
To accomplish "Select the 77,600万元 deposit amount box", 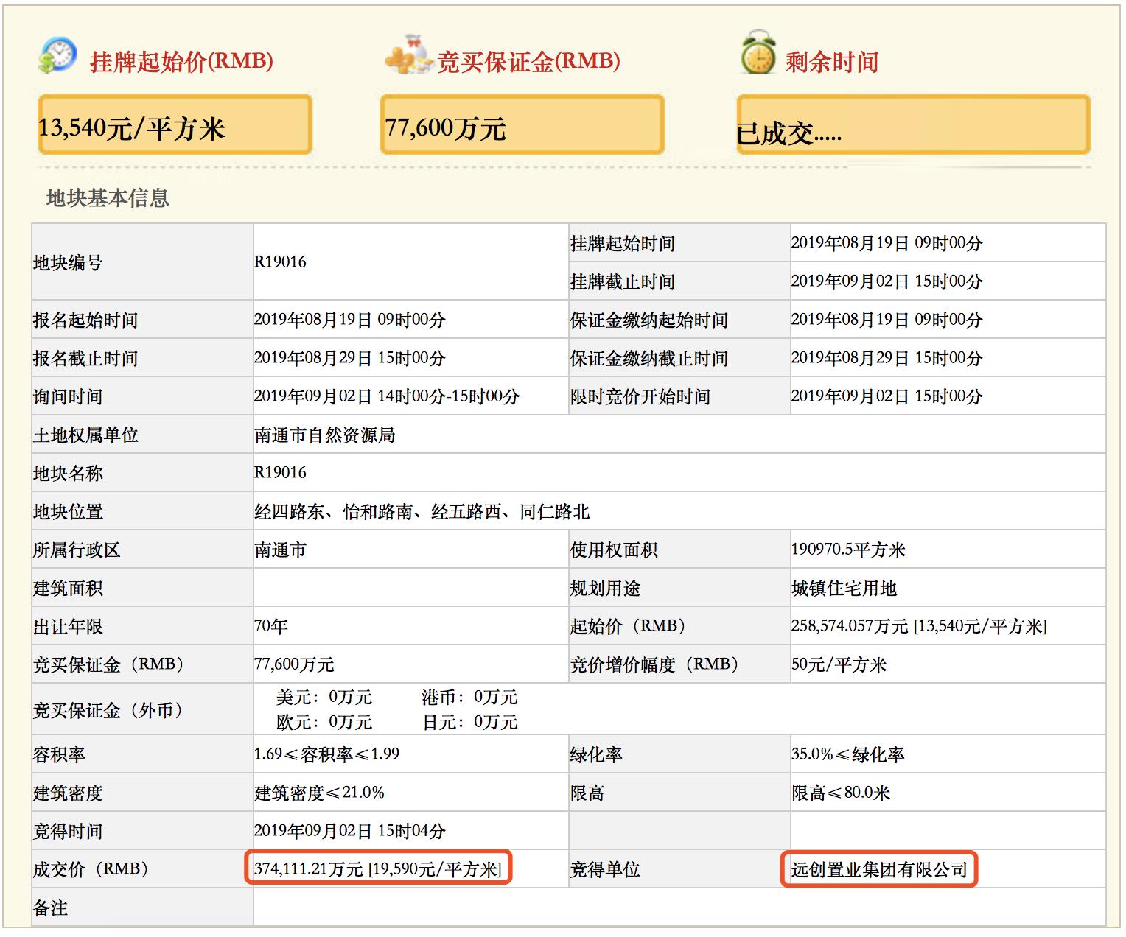I will (x=523, y=127).
